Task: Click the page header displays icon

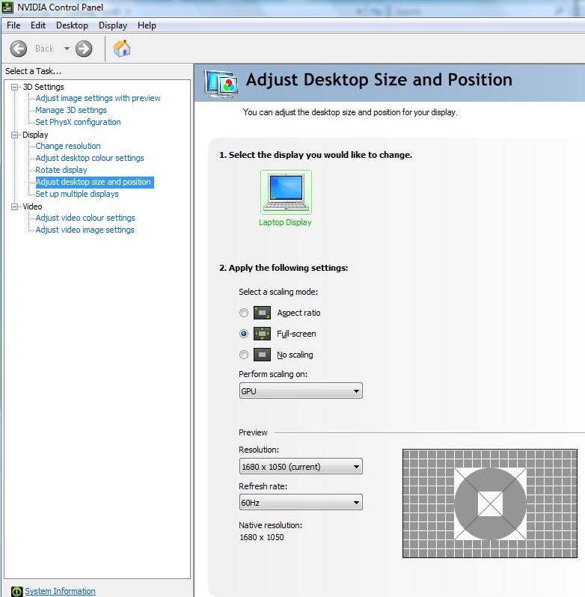Action: tap(221, 83)
